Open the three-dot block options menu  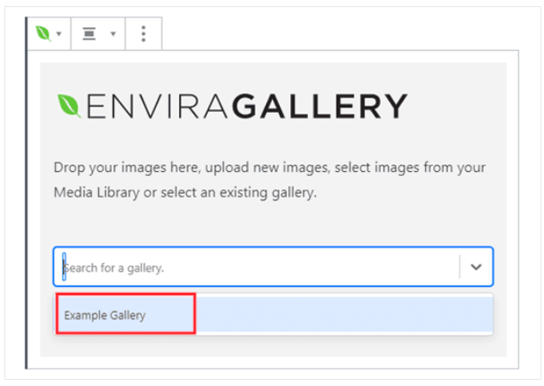143,34
